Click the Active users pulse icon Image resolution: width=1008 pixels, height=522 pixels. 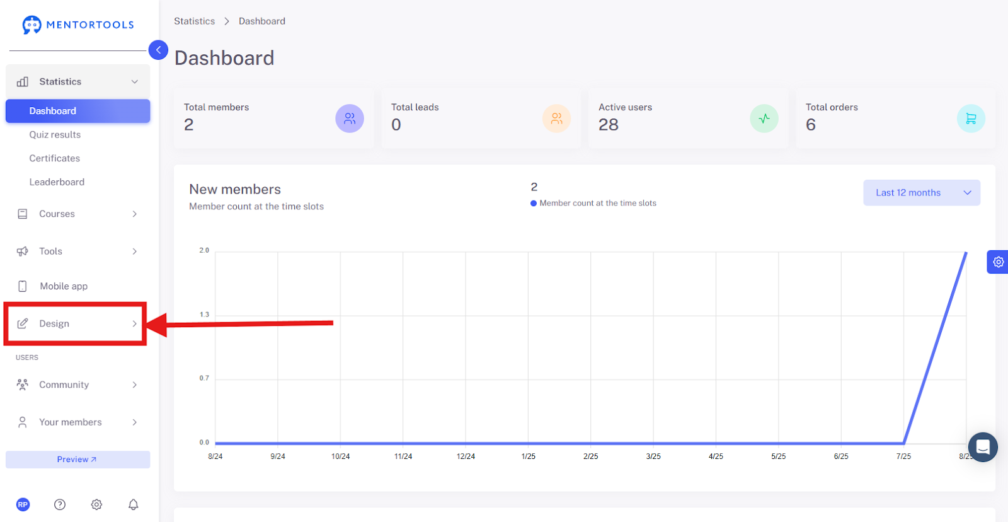click(764, 119)
